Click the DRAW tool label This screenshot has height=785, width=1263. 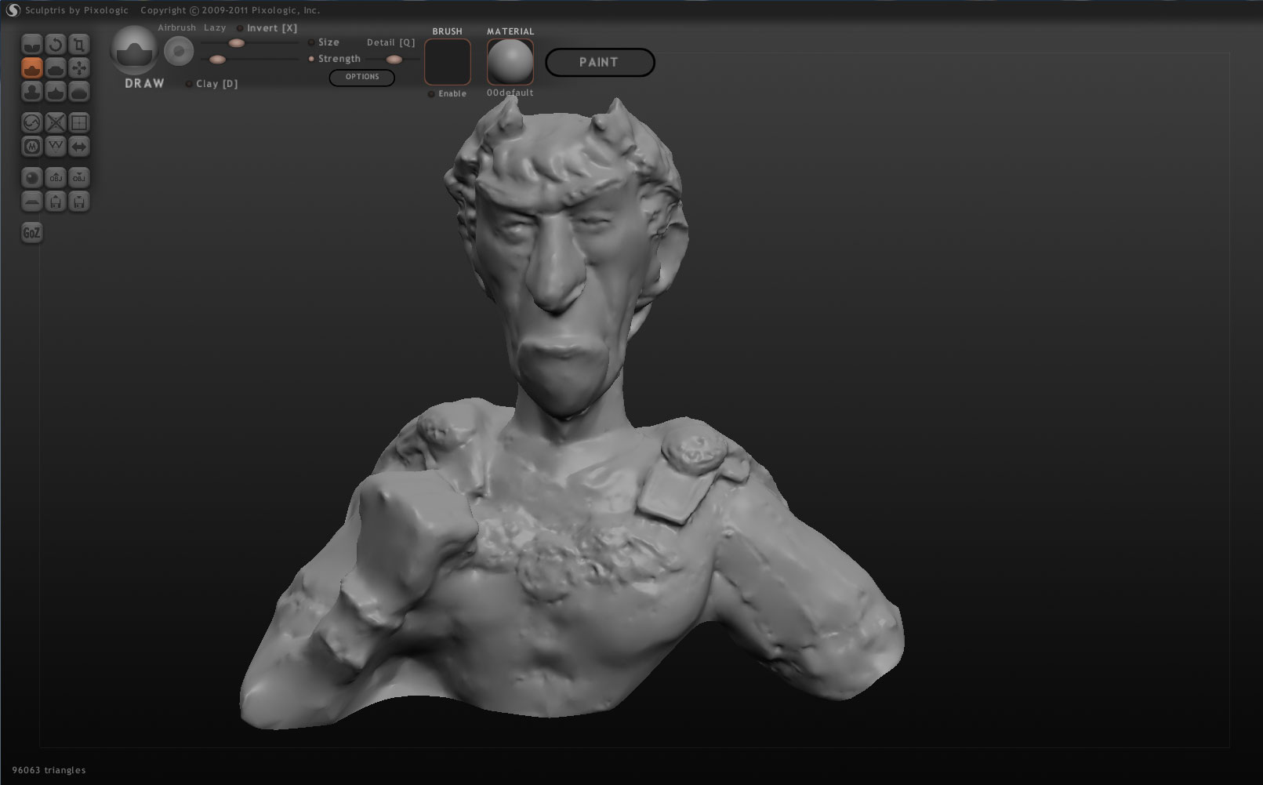click(x=143, y=82)
